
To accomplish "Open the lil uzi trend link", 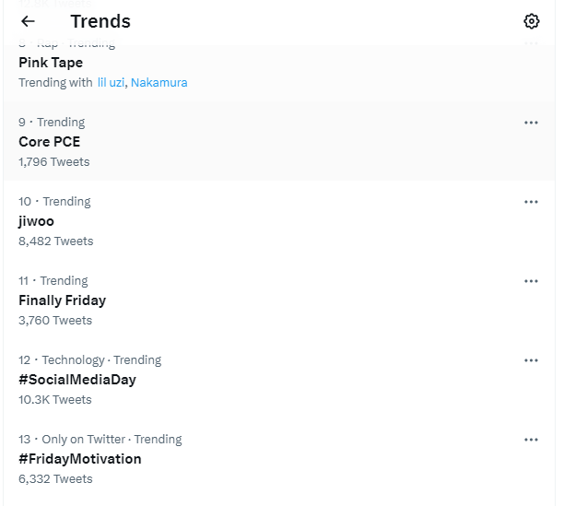I will pos(111,83).
